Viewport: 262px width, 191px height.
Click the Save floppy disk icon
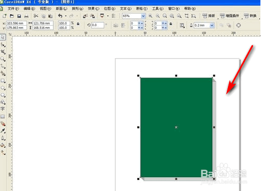(x=19, y=16)
